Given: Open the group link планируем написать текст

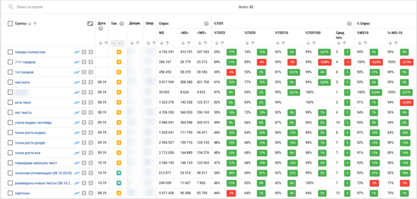Looking at the screenshot, I should point(36,163).
